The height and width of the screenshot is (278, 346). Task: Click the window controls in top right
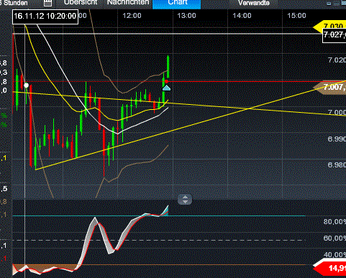[337, 3]
